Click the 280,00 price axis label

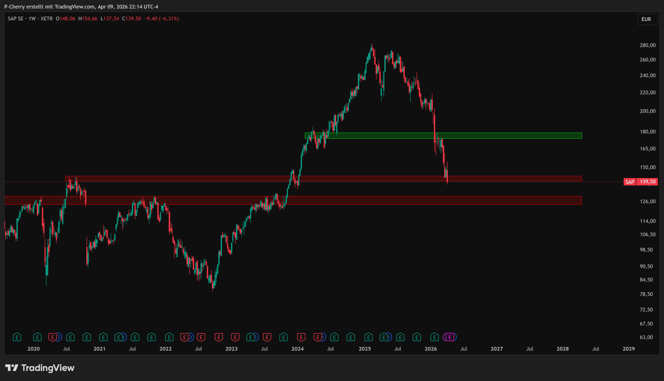pos(647,45)
